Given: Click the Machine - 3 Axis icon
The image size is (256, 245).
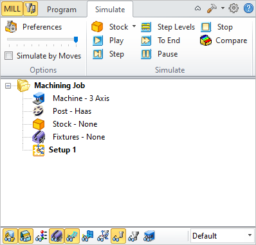Looking at the screenshot, I should [x=39, y=98].
